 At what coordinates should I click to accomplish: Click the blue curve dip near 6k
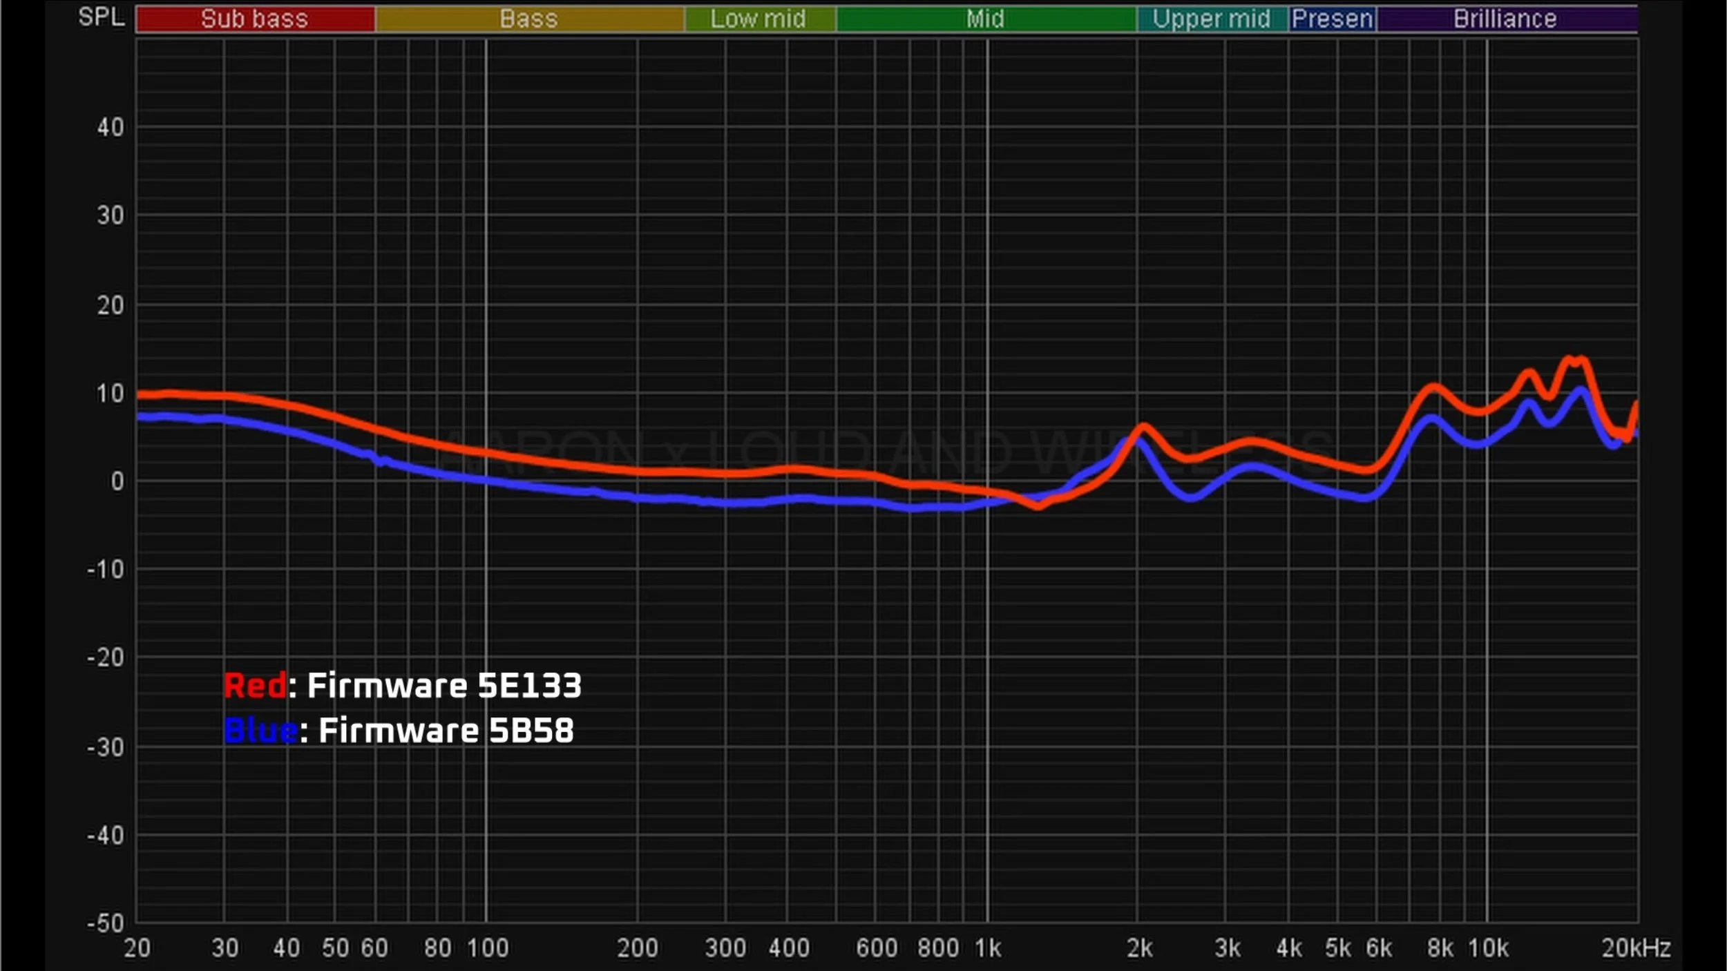pyautogui.click(x=1364, y=497)
